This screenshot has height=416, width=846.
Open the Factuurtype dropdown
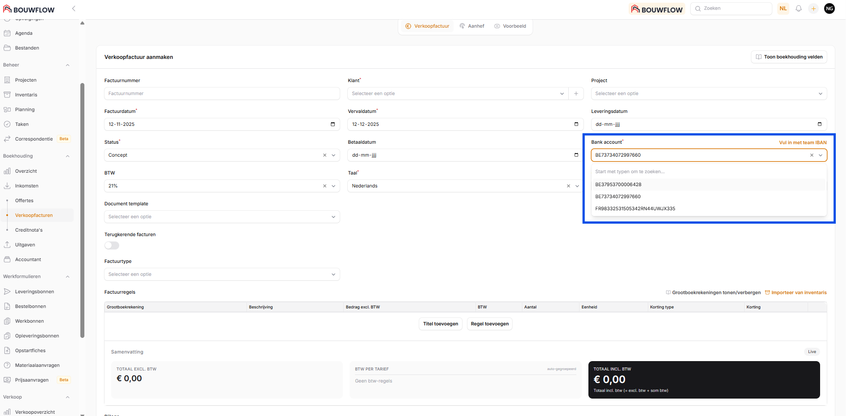click(x=222, y=275)
